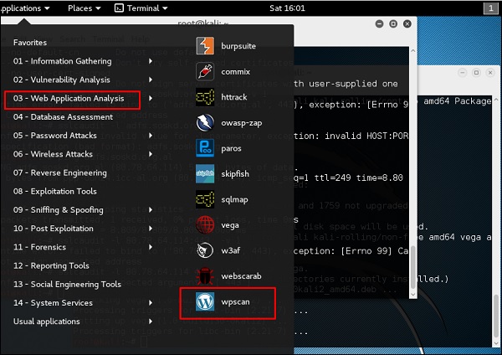The height and width of the screenshot is (355, 502).
Task: Select 08 - Exploitation Tools category
Action: click(54, 191)
